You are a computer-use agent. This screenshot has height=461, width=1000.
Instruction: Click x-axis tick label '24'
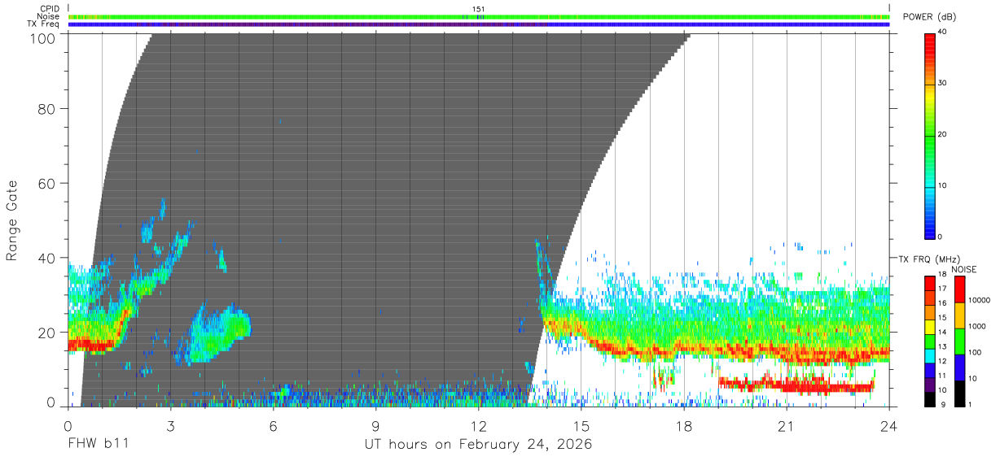[x=888, y=426]
